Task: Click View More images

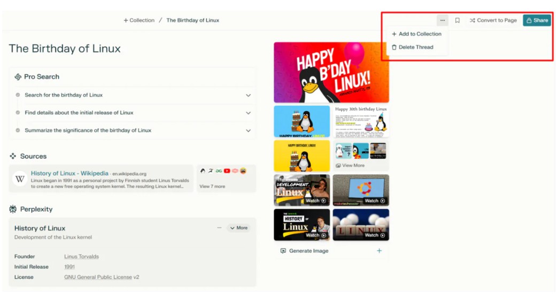Action: click(x=350, y=166)
